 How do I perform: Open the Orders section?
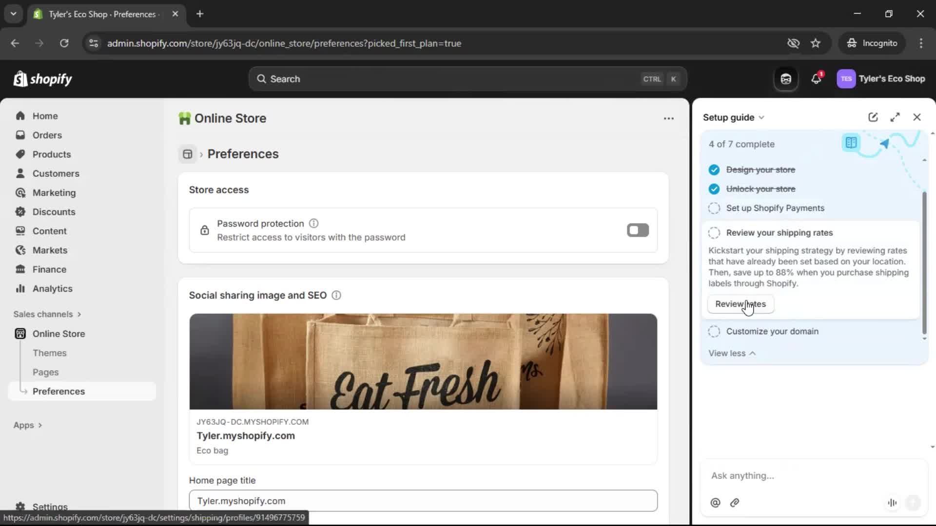(46, 135)
